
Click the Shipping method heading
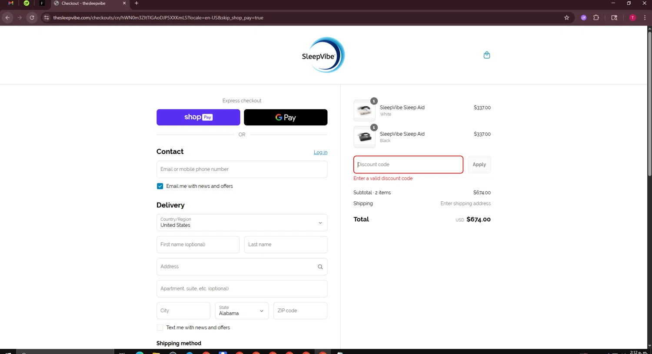click(x=179, y=343)
